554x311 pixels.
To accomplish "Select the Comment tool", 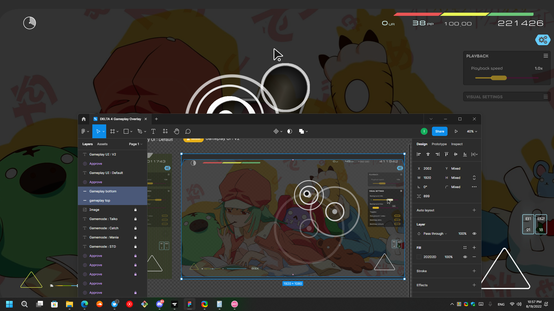I will (188, 131).
